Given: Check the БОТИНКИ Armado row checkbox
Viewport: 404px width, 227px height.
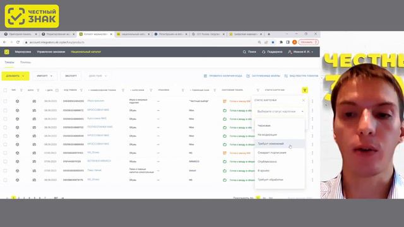Looking at the screenshot, I should coord(5,161).
